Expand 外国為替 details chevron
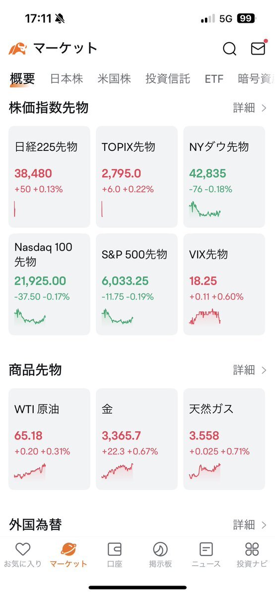The height and width of the screenshot is (595, 275). 264,525
